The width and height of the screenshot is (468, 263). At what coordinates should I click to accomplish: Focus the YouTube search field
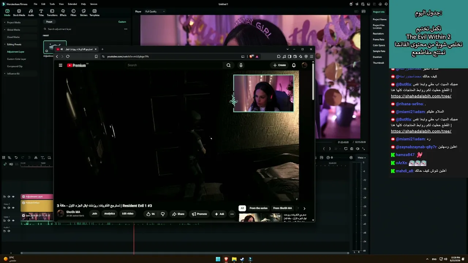[x=175, y=65]
